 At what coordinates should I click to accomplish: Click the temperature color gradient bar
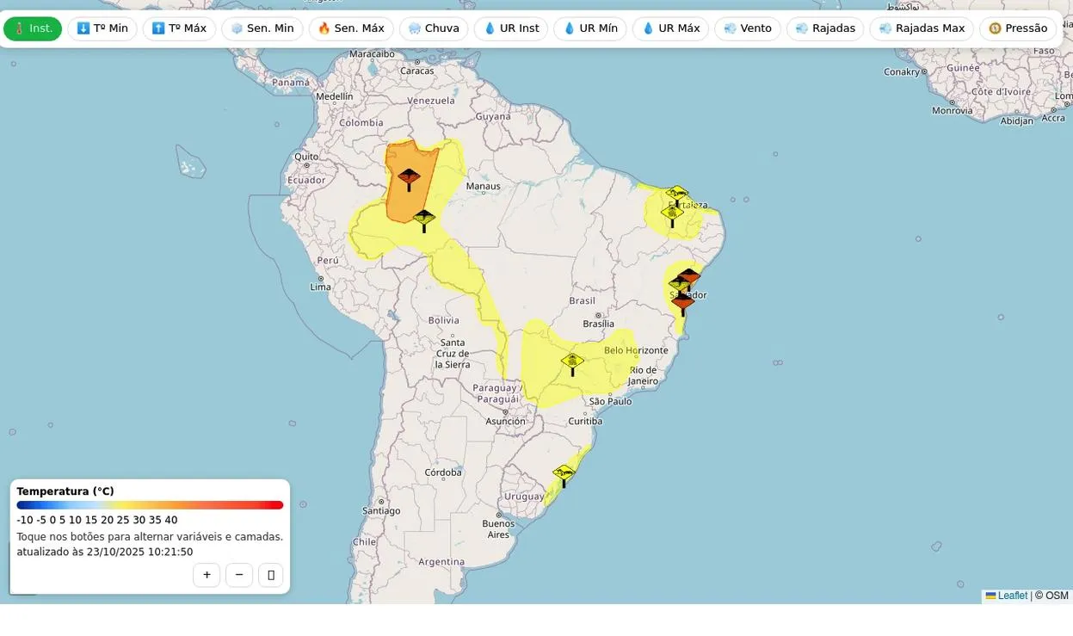click(x=150, y=505)
